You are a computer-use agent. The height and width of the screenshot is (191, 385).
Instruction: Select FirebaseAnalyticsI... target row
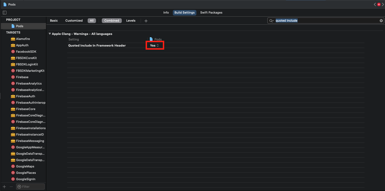[x=23, y=90]
